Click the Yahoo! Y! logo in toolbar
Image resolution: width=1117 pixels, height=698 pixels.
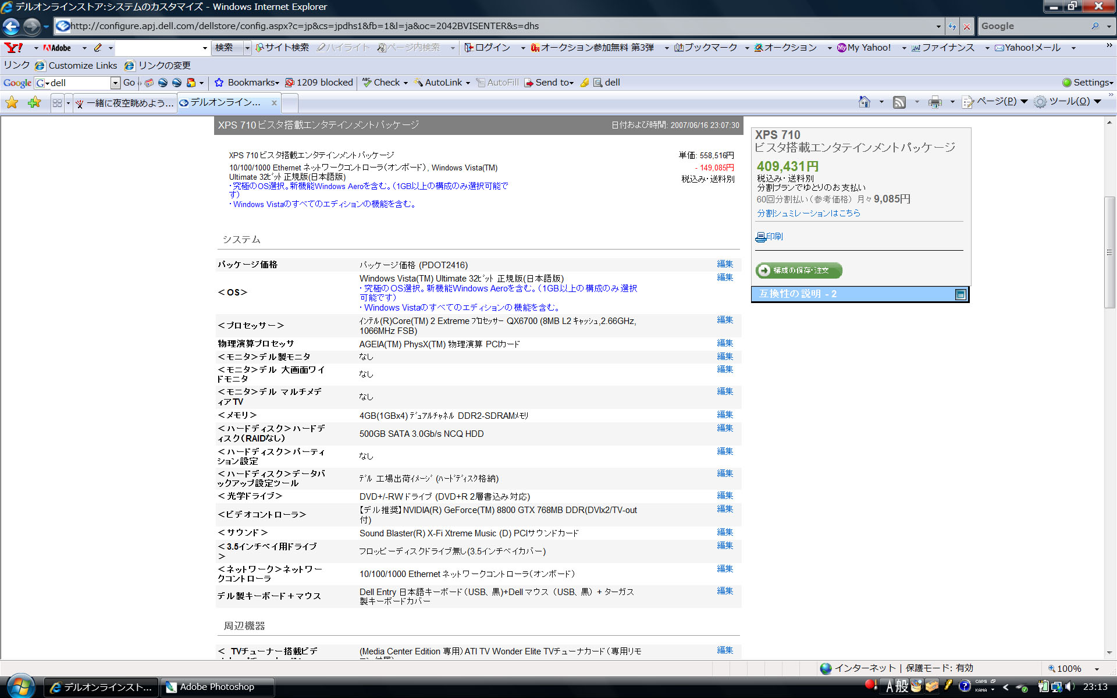tap(13, 48)
